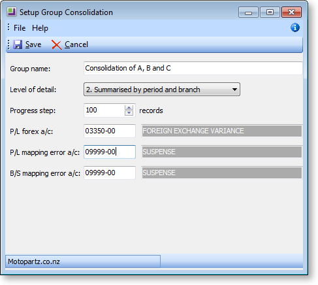
Task: Increase Progress step with up arrow
Action: (x=129, y=108)
